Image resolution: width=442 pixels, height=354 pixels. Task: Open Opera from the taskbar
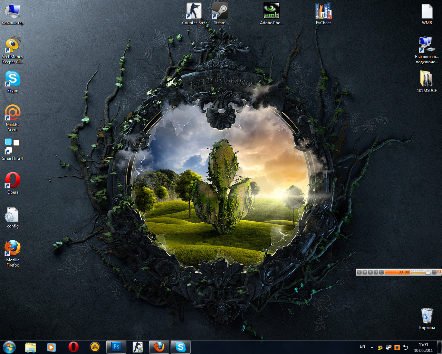pos(73,347)
